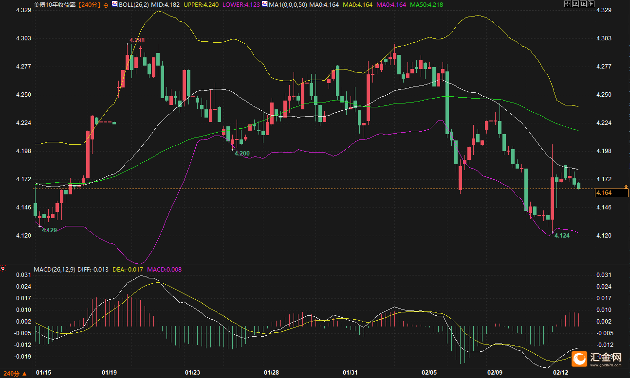
Task: Click the 02/05 date on time axis
Action: [x=429, y=373]
